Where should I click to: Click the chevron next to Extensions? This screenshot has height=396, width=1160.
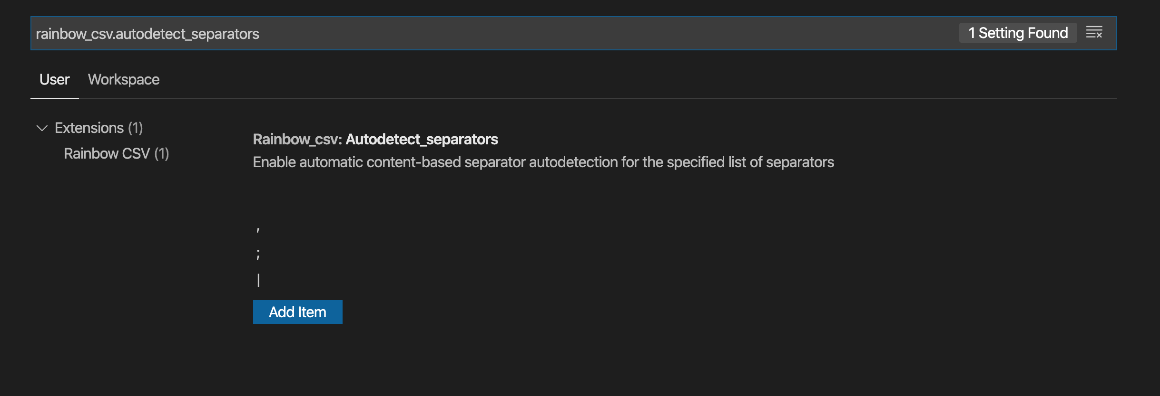[42, 127]
